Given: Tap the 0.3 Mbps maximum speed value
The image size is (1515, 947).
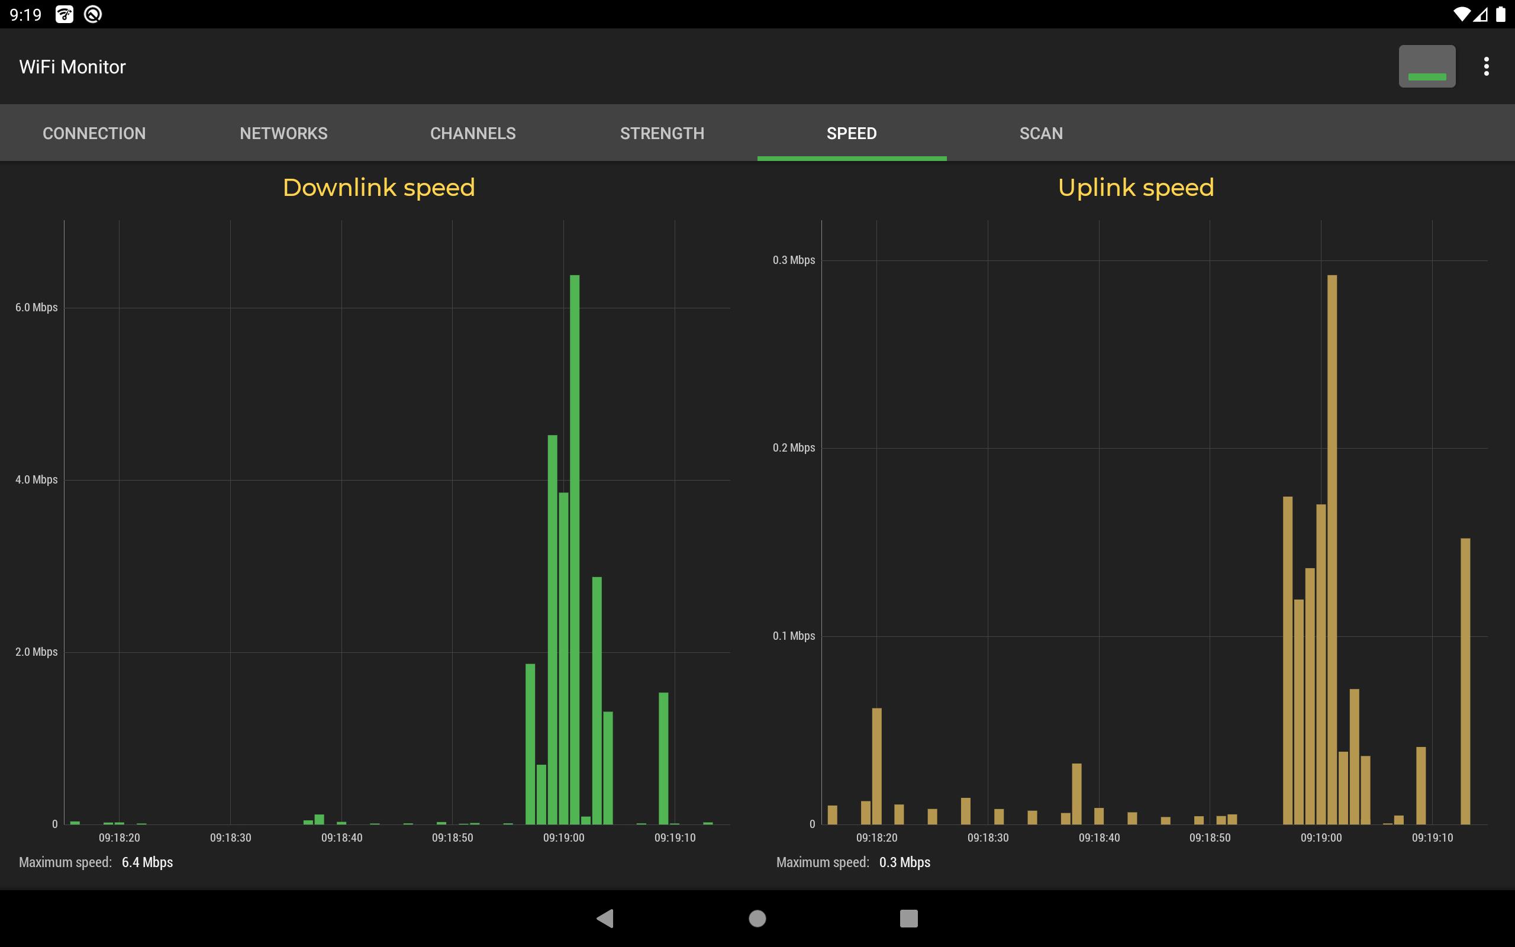Looking at the screenshot, I should tap(905, 862).
